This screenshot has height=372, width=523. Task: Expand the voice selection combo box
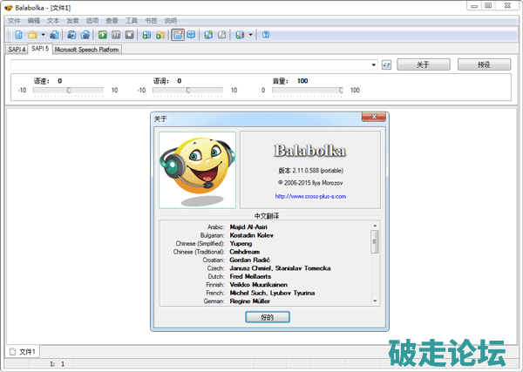(373, 64)
